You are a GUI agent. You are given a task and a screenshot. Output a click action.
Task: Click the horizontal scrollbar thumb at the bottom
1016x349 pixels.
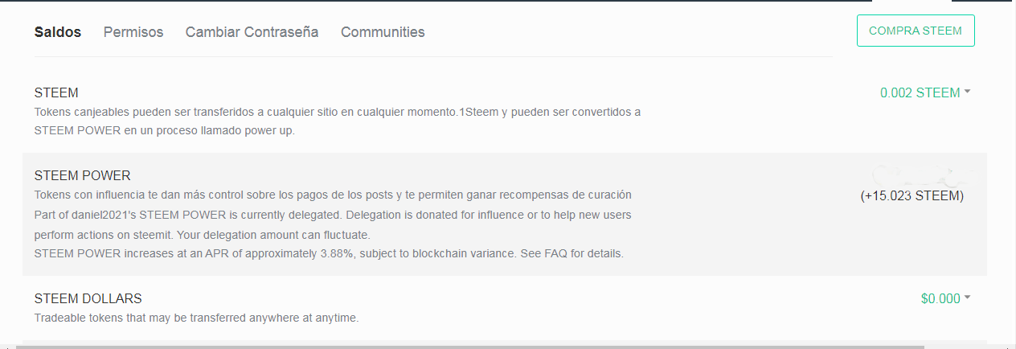tap(470, 347)
